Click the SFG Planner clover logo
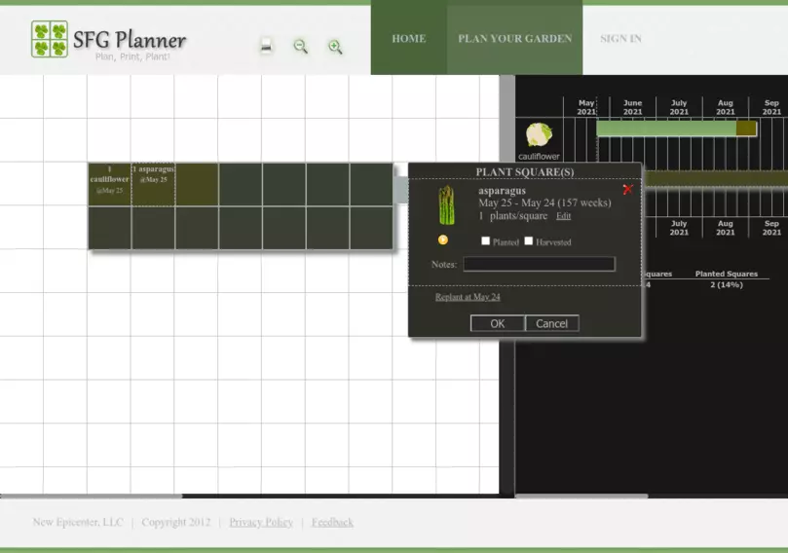This screenshot has height=553, width=788. 50,40
